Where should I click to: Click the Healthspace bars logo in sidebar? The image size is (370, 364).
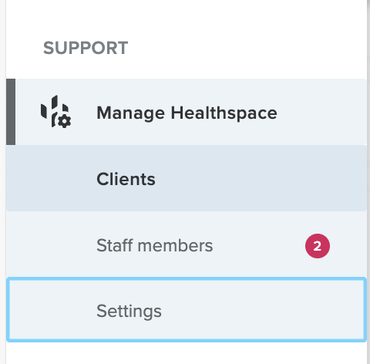pos(55,112)
